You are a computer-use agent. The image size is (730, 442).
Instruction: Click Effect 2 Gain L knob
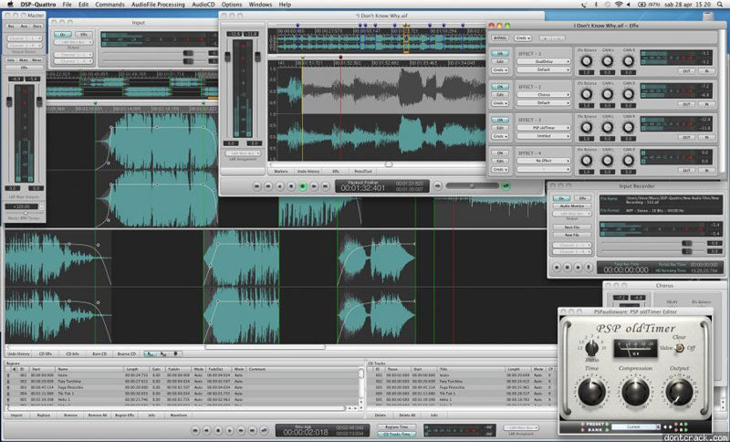607,94
